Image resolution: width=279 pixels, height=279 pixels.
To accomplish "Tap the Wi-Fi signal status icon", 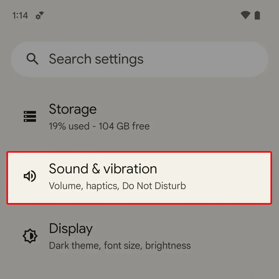I will [x=245, y=15].
